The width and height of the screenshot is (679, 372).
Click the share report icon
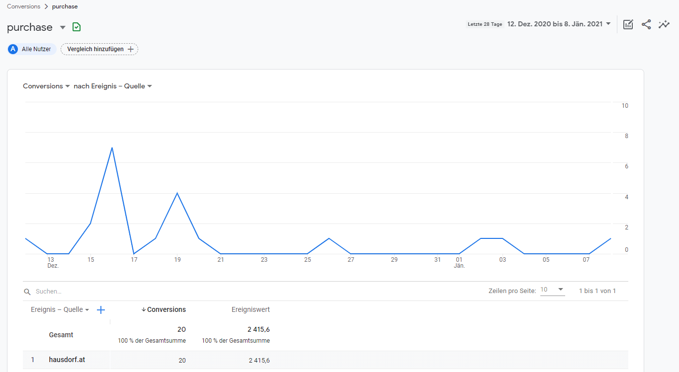coord(646,24)
